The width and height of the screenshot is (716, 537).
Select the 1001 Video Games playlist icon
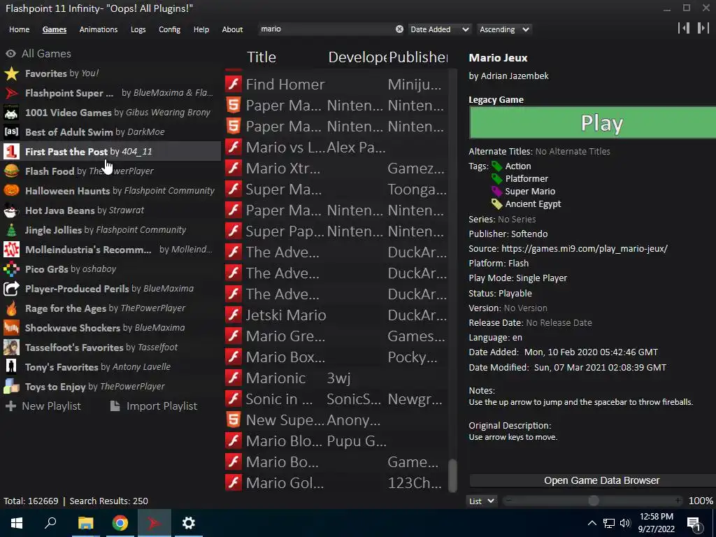pos(11,113)
